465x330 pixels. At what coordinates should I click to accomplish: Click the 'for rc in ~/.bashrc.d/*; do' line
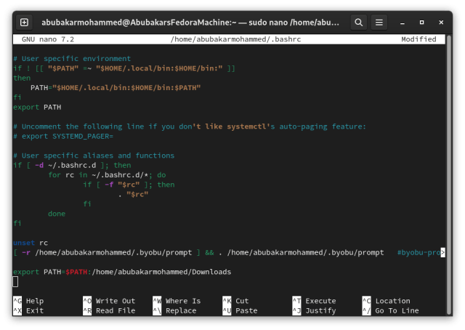(x=107, y=175)
